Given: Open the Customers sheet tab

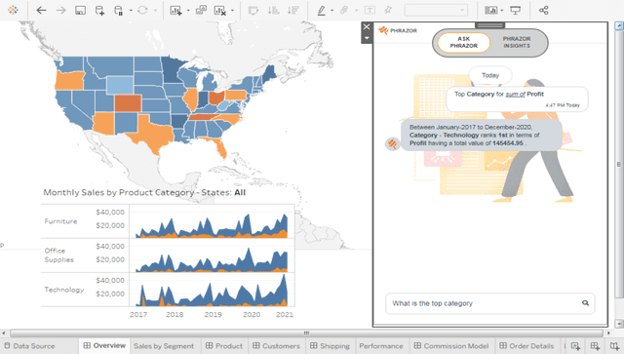Looking at the screenshot, I should pos(276,346).
